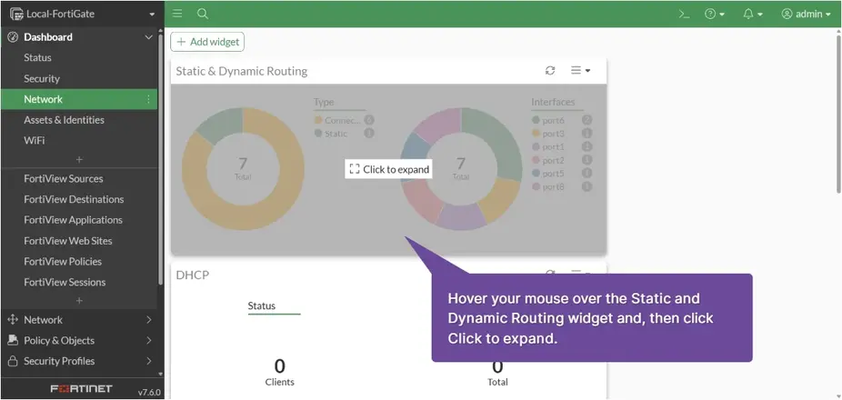
Task: Click the Fortinet logo
Action: [82, 389]
